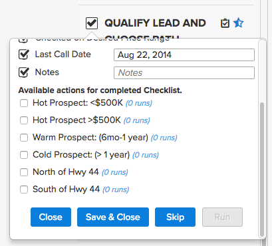Enable South of Hwy 44 action
Screen dimensions: 272x246
(x=24, y=189)
